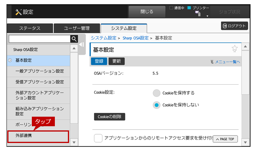Image resolution: width=257 pixels, height=151 pixels.
Task: Enable remote access request checkbox
Action: (98, 138)
